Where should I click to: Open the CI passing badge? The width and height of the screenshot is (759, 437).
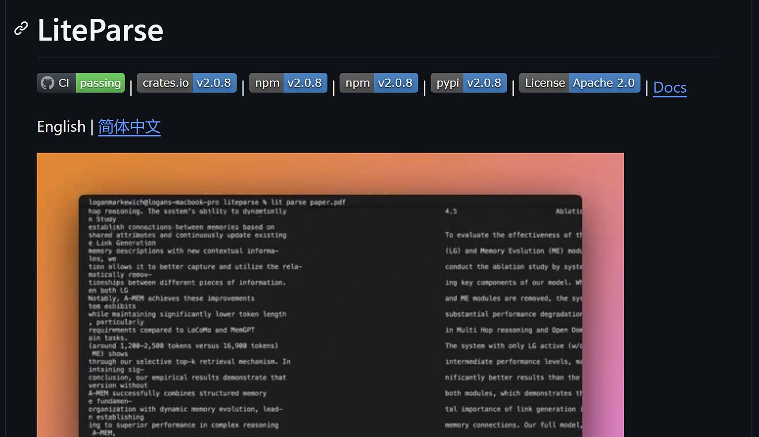81,83
